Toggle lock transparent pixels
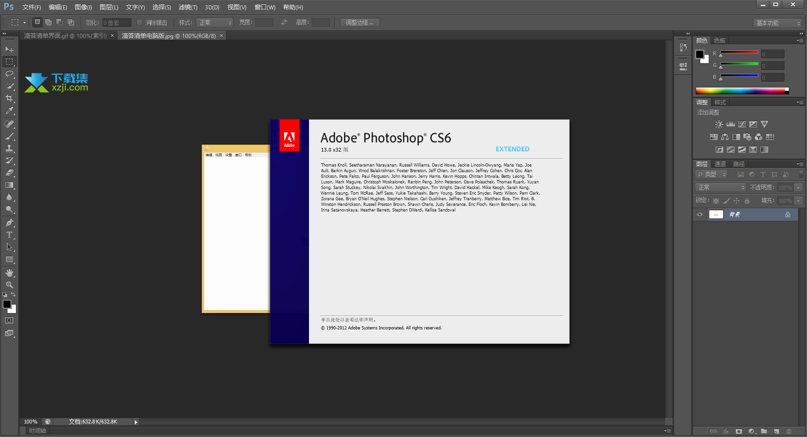The width and height of the screenshot is (807, 437). 716,201
